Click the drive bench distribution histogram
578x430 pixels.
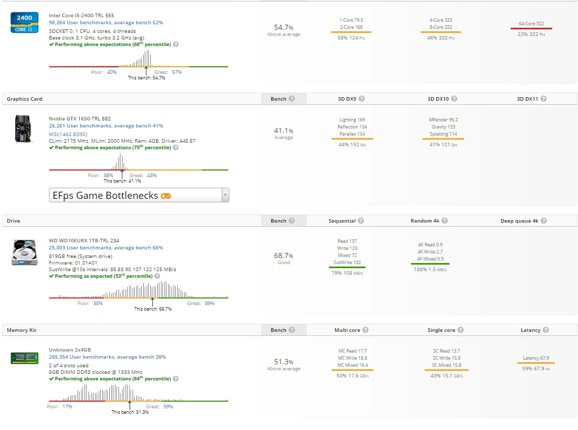point(139,290)
